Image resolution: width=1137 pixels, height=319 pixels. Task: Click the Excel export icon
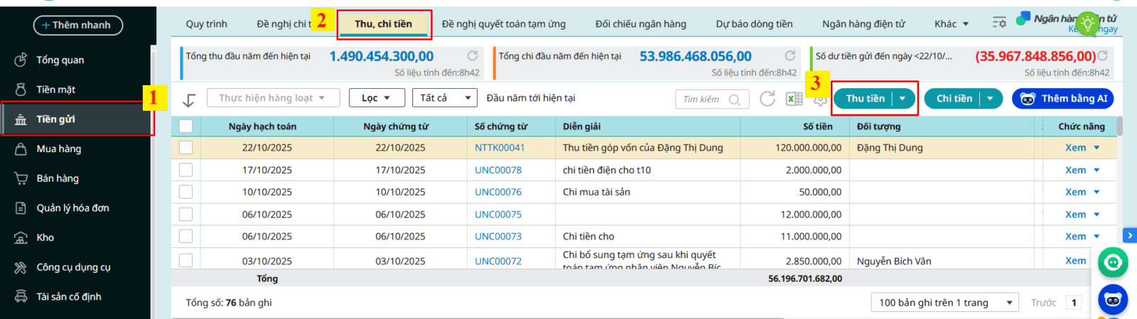[x=794, y=99]
